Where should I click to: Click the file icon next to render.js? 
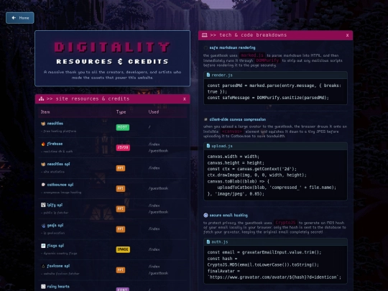[208, 75]
